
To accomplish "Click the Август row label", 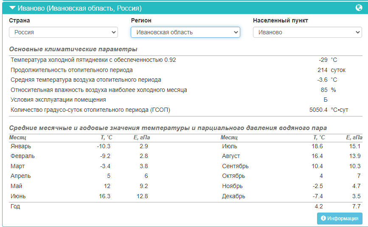I will click(x=231, y=156).
